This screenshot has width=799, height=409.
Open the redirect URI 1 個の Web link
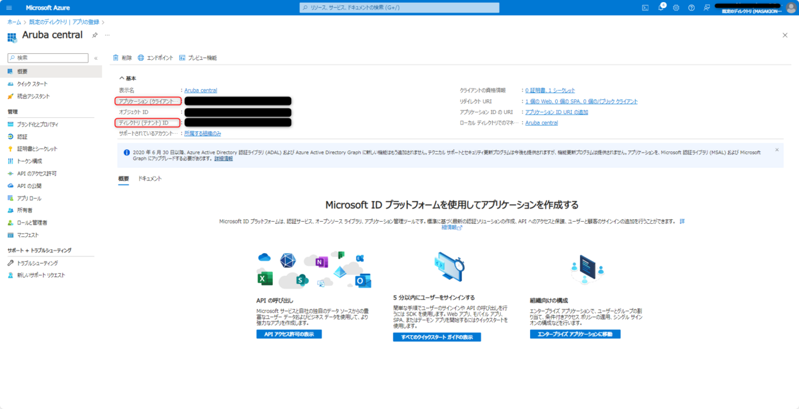[x=581, y=101]
